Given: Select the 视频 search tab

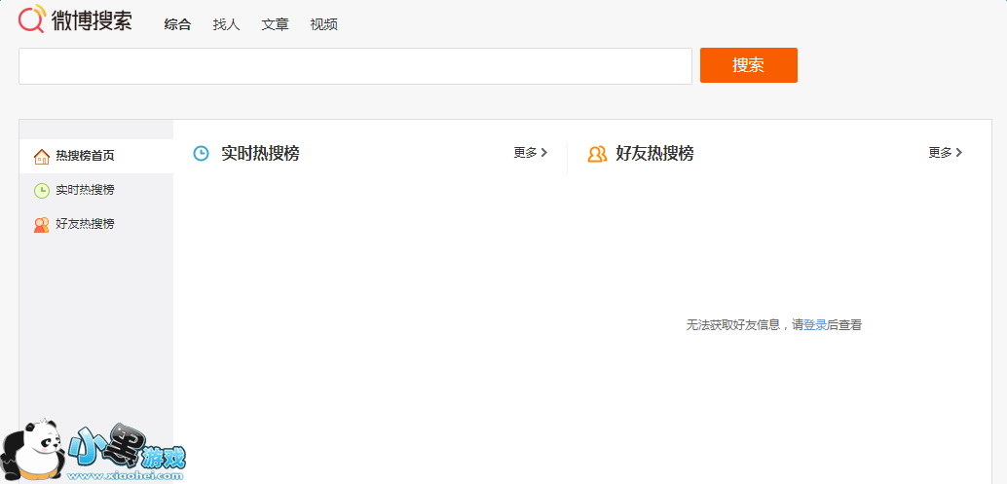Looking at the screenshot, I should tap(324, 24).
